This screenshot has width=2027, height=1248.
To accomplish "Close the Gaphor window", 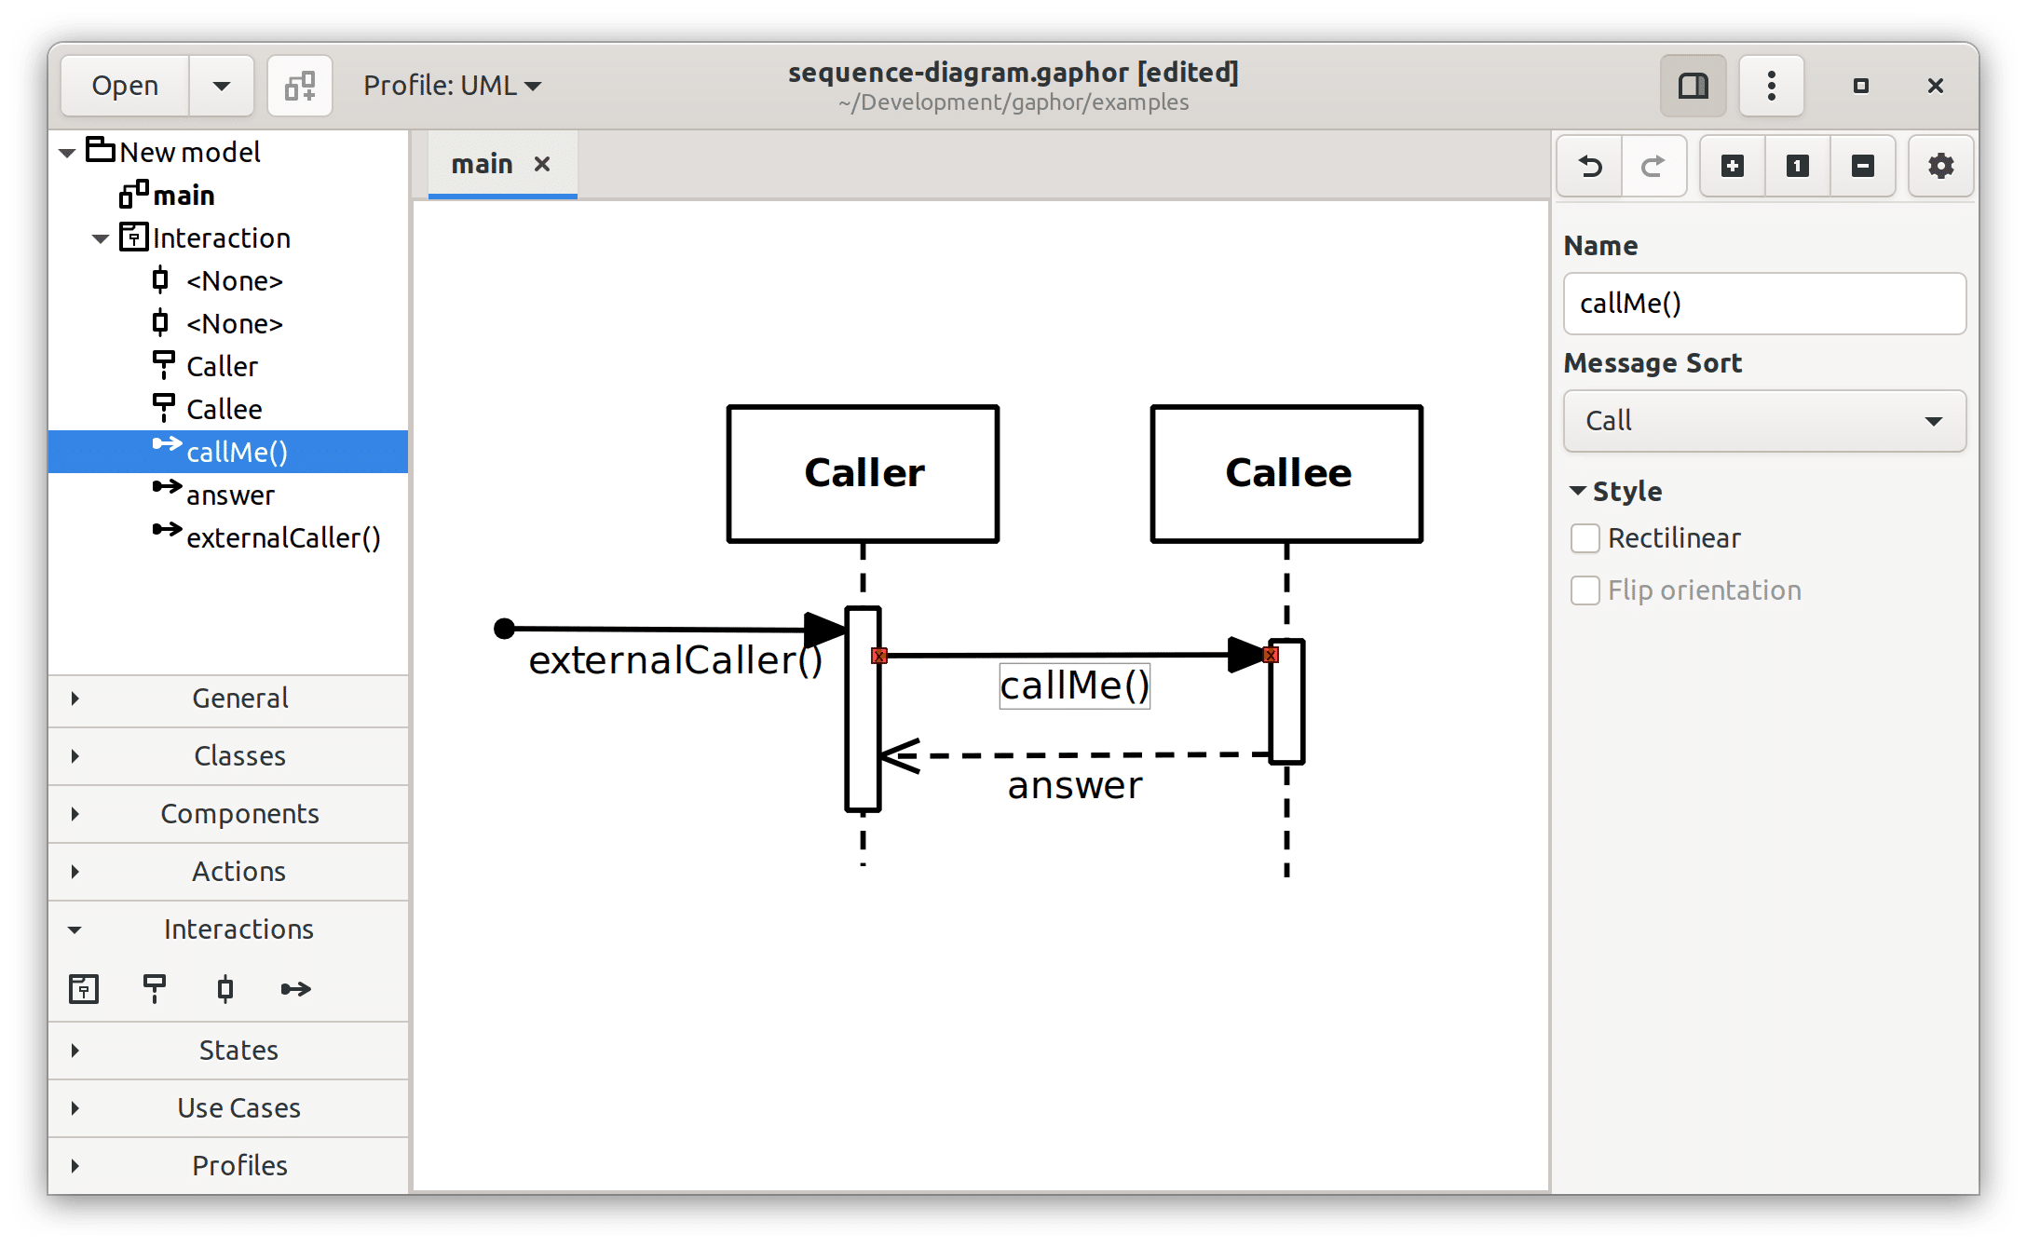I will point(1935,86).
